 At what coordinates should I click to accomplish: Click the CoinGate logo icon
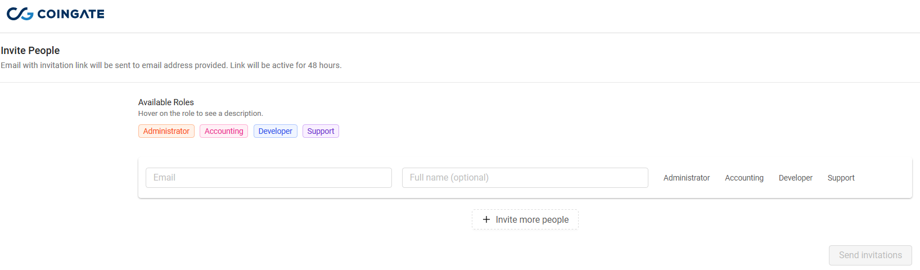pos(20,13)
